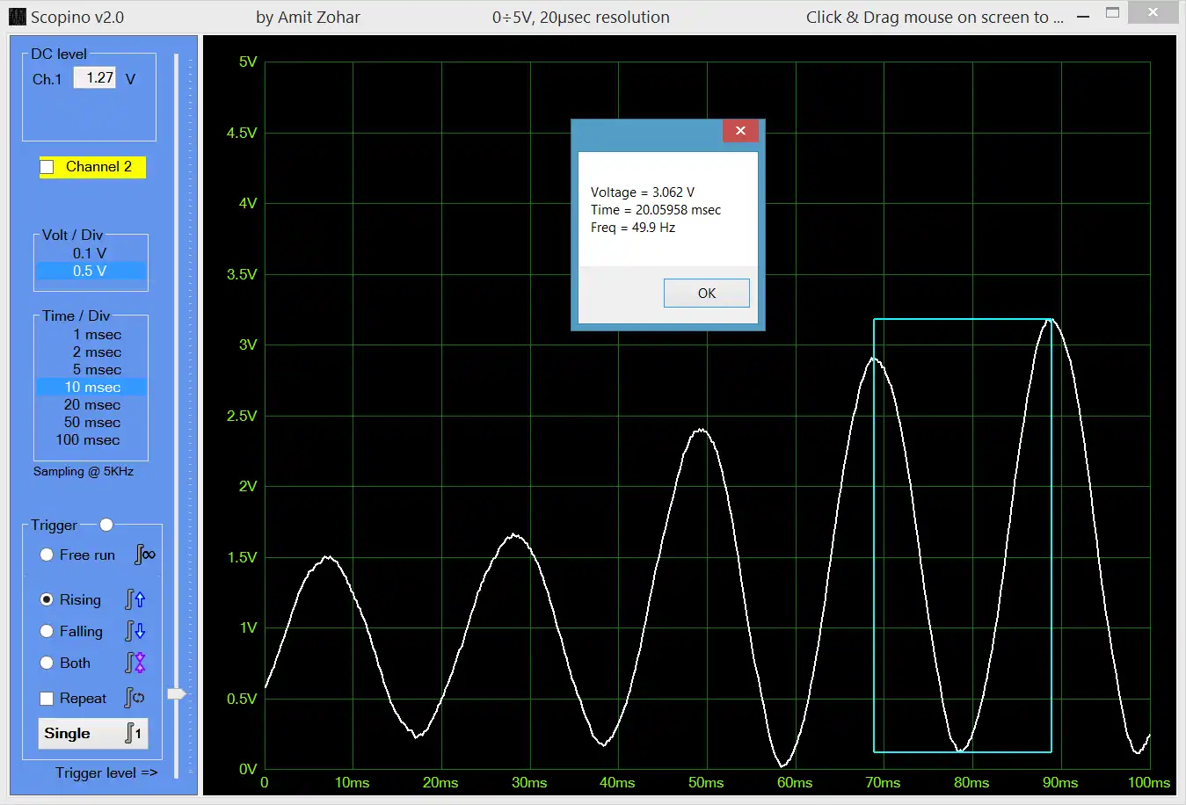Choose 0.5 V per division

click(x=90, y=271)
